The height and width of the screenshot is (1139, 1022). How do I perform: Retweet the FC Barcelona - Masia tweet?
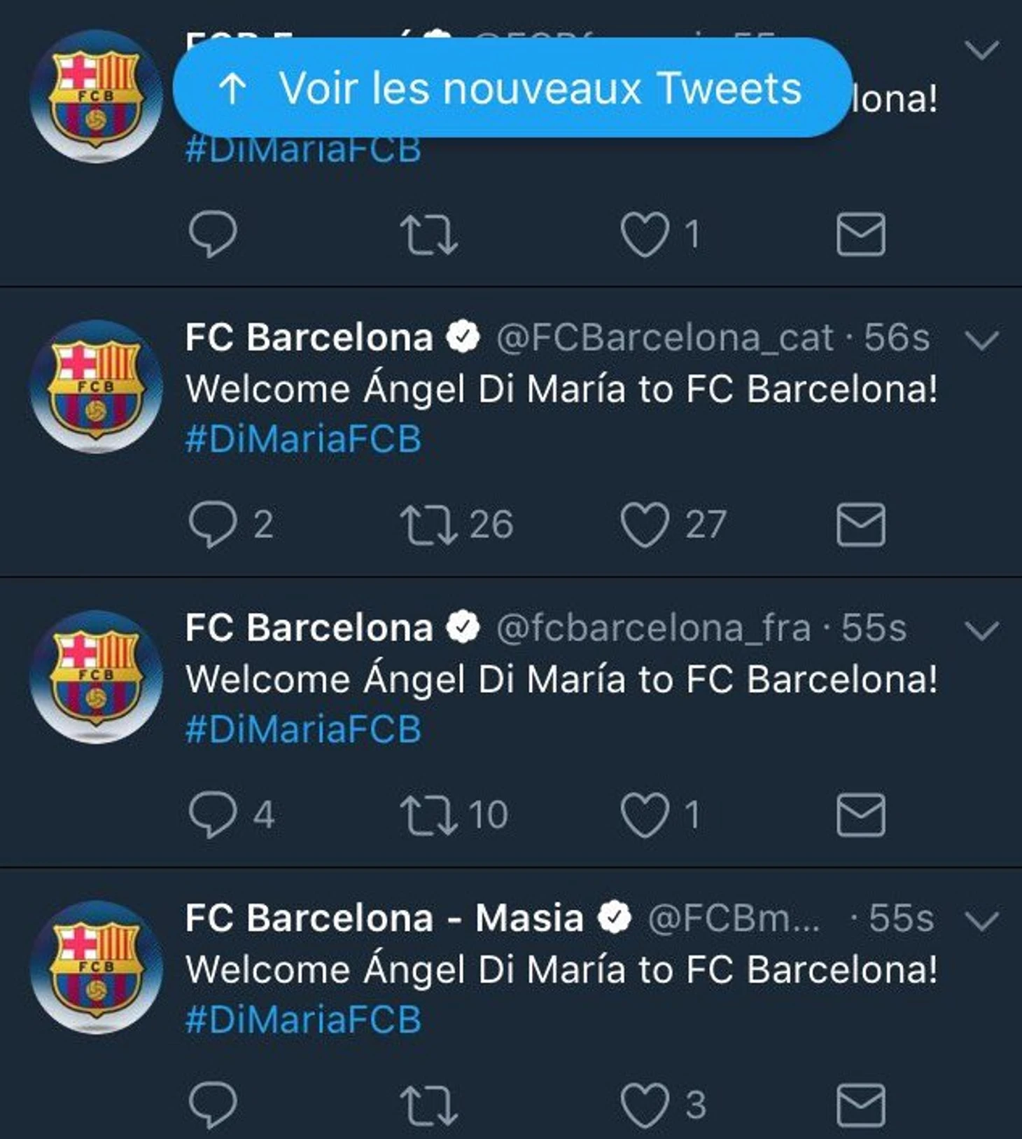pos(428,1105)
